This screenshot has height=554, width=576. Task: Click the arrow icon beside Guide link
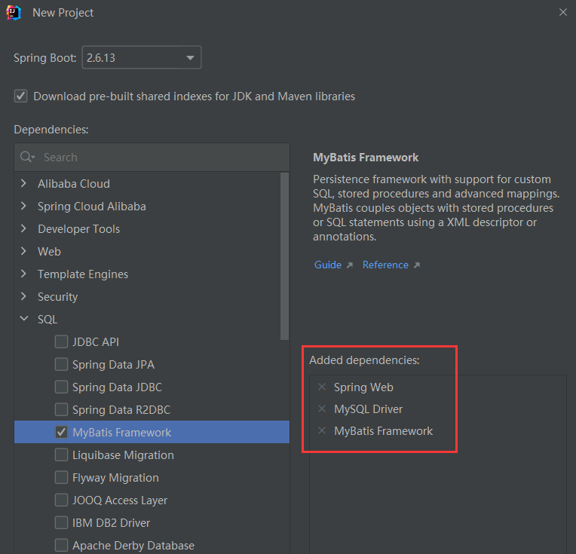(349, 265)
